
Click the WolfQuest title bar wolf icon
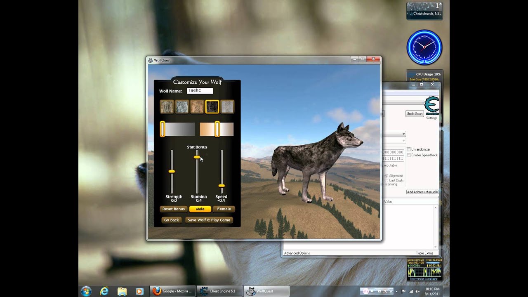[150, 60]
